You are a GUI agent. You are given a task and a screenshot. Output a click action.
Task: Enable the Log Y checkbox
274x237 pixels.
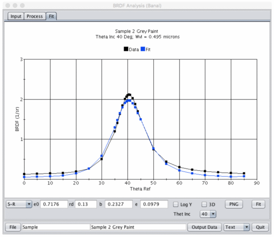point(176,204)
